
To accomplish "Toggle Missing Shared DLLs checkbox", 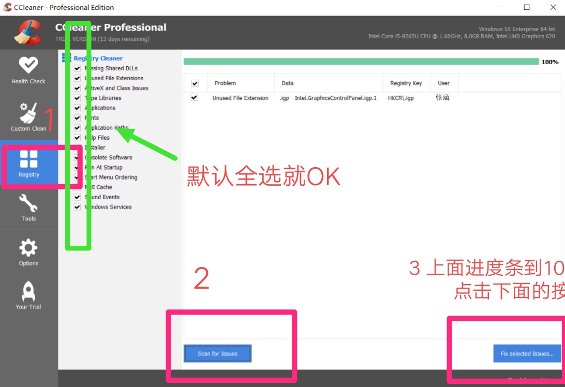I will click(x=77, y=68).
